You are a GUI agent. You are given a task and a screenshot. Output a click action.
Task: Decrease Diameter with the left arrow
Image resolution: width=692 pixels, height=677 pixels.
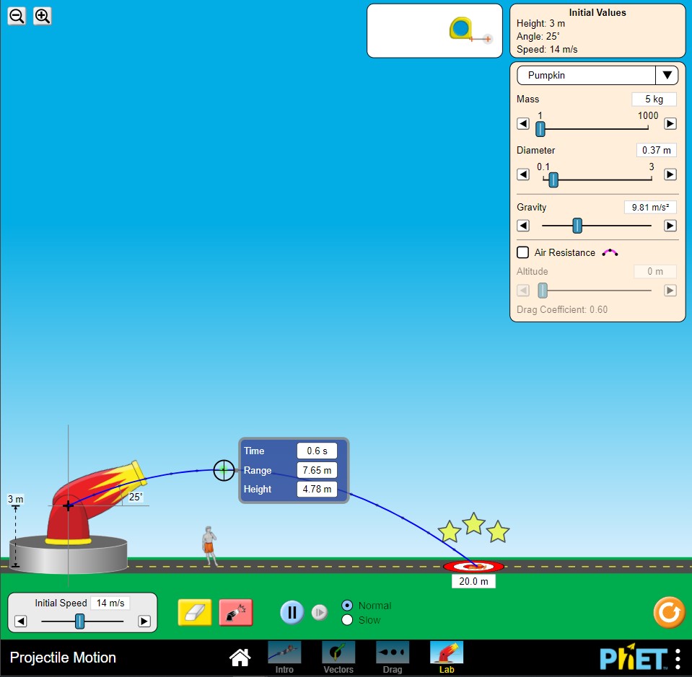click(524, 174)
